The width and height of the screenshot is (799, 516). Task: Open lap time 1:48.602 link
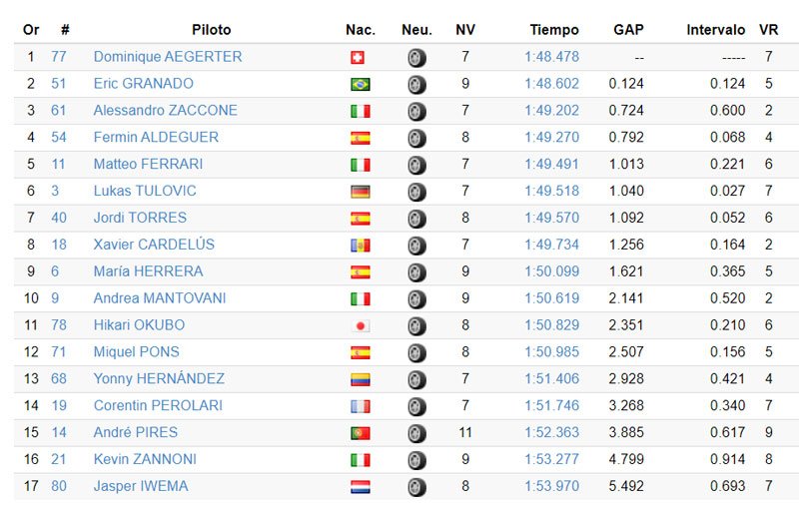pyautogui.click(x=551, y=84)
